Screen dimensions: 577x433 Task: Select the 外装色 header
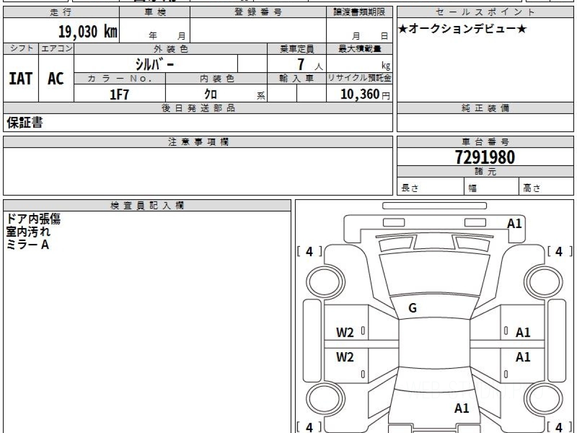point(171,49)
